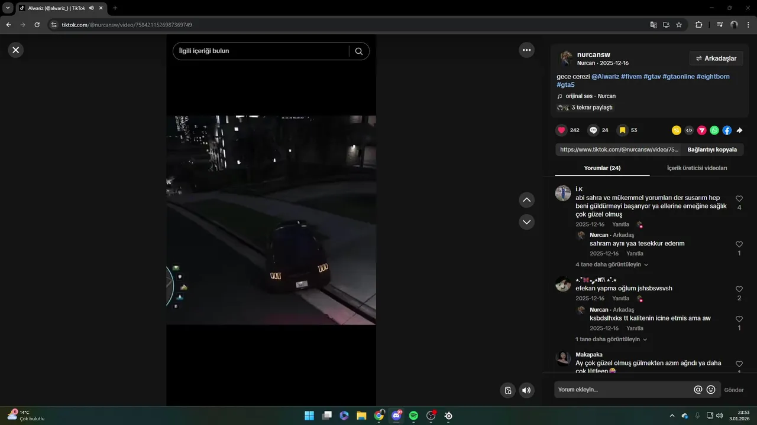Open Makapaka commenter name
Image resolution: width=757 pixels, height=425 pixels.
coord(589,355)
